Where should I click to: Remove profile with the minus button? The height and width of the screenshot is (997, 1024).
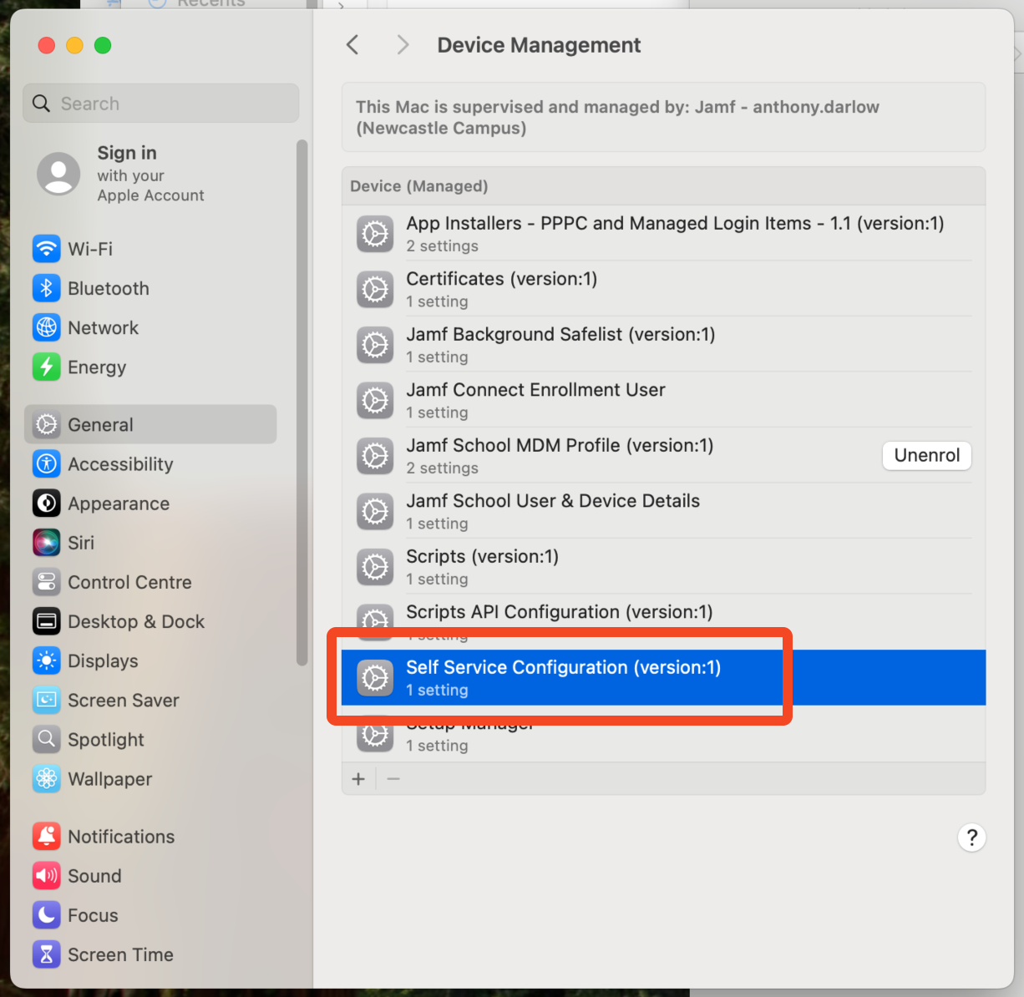(393, 779)
